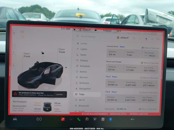Tap the 11:03 am clock
This screenshot has width=174, height=130.
[x=107, y=31]
